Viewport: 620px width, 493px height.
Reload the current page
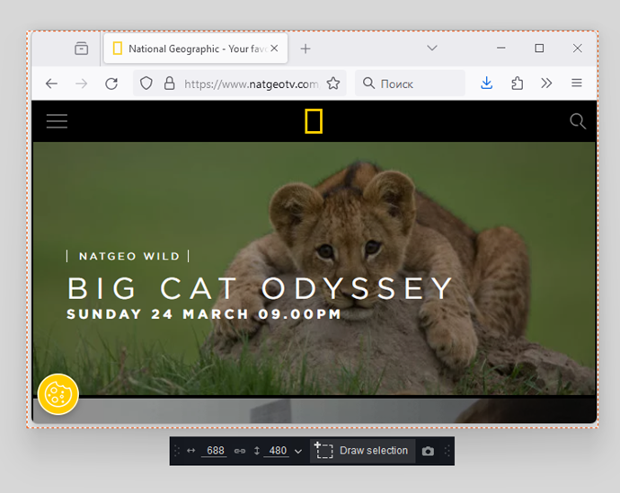point(111,84)
